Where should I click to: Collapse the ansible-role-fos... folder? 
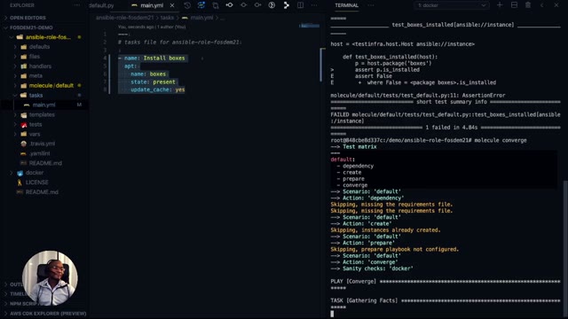[x=12, y=37]
